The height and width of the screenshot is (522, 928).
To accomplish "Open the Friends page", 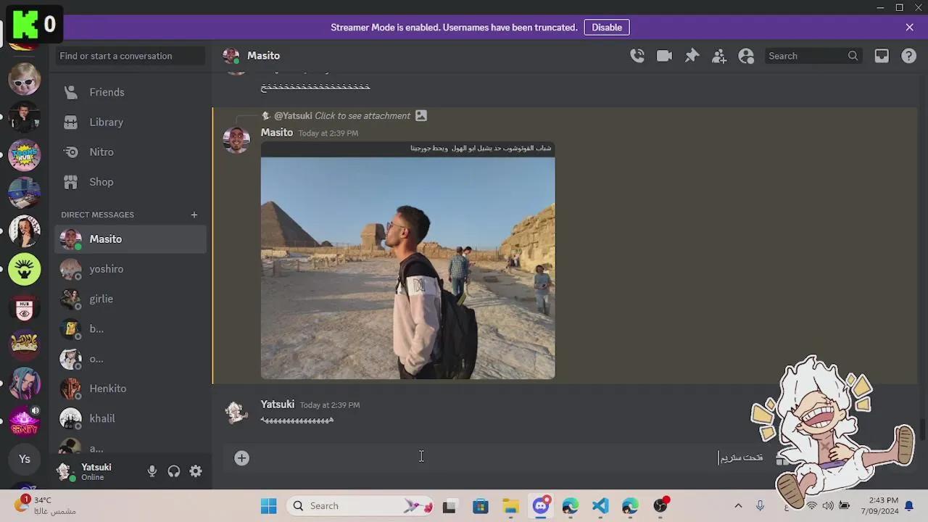I will [130, 92].
